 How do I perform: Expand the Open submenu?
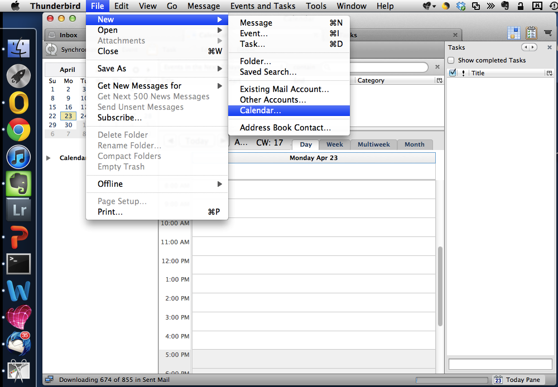157,30
